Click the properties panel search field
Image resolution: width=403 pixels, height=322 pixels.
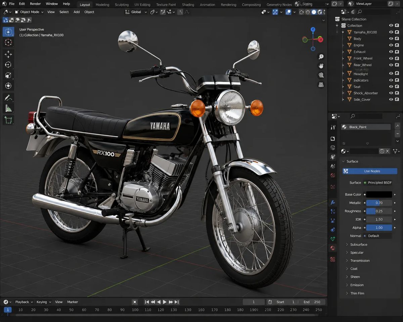[366, 116]
